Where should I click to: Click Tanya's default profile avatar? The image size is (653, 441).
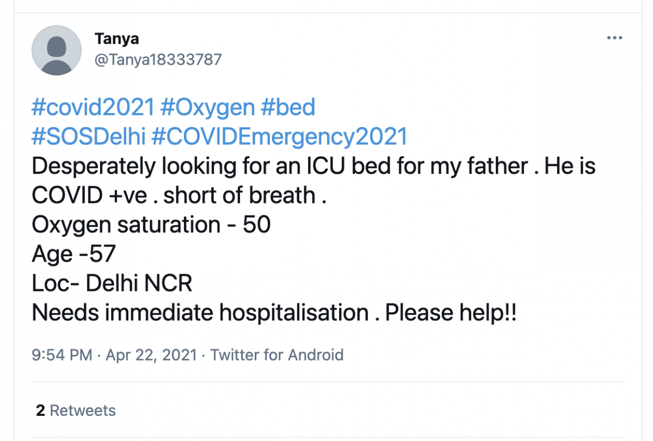pos(57,50)
